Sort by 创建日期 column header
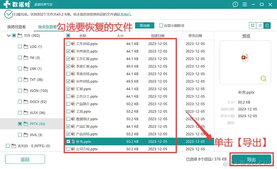The image size is (277, 169). tap(157, 36)
